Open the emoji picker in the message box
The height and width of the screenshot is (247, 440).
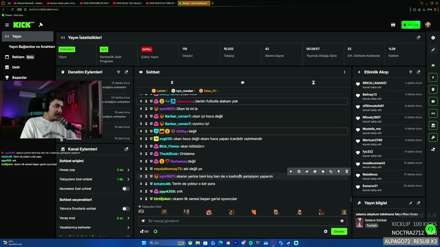[x=342, y=221]
